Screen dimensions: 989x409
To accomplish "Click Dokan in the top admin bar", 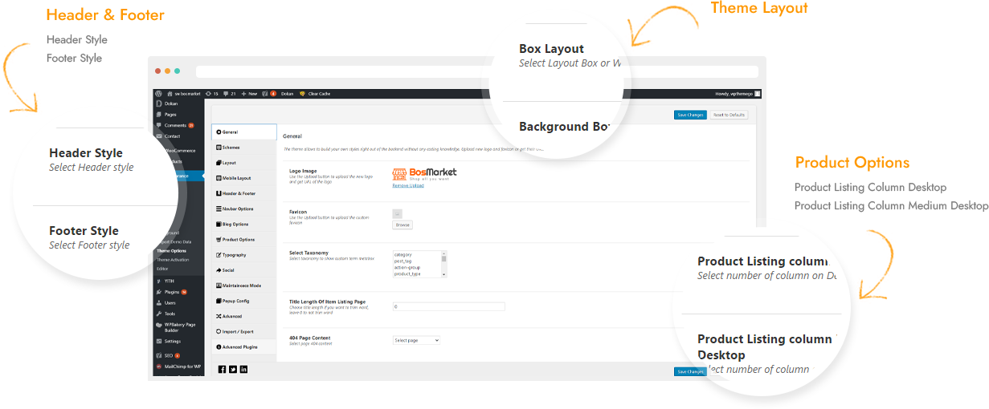I will tap(287, 94).
